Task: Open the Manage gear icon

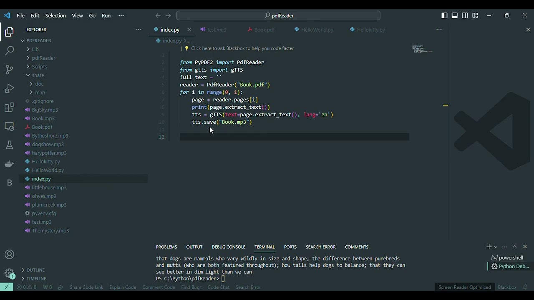Action: click(x=9, y=273)
